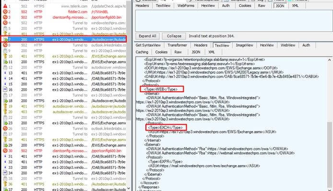Click the document icon of session 16
The height and width of the screenshot is (191, 333).
coord(5,90)
